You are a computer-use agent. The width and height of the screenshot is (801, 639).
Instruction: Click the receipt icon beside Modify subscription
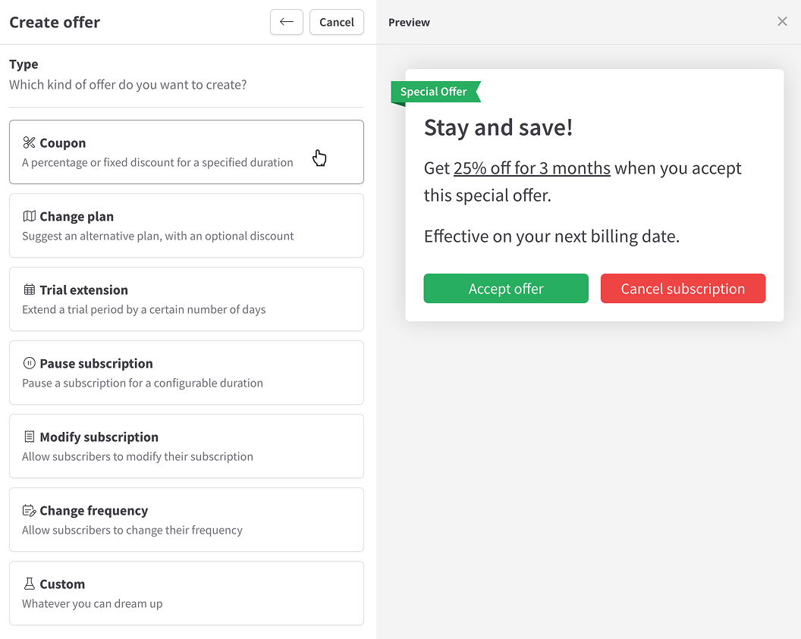pos(30,437)
